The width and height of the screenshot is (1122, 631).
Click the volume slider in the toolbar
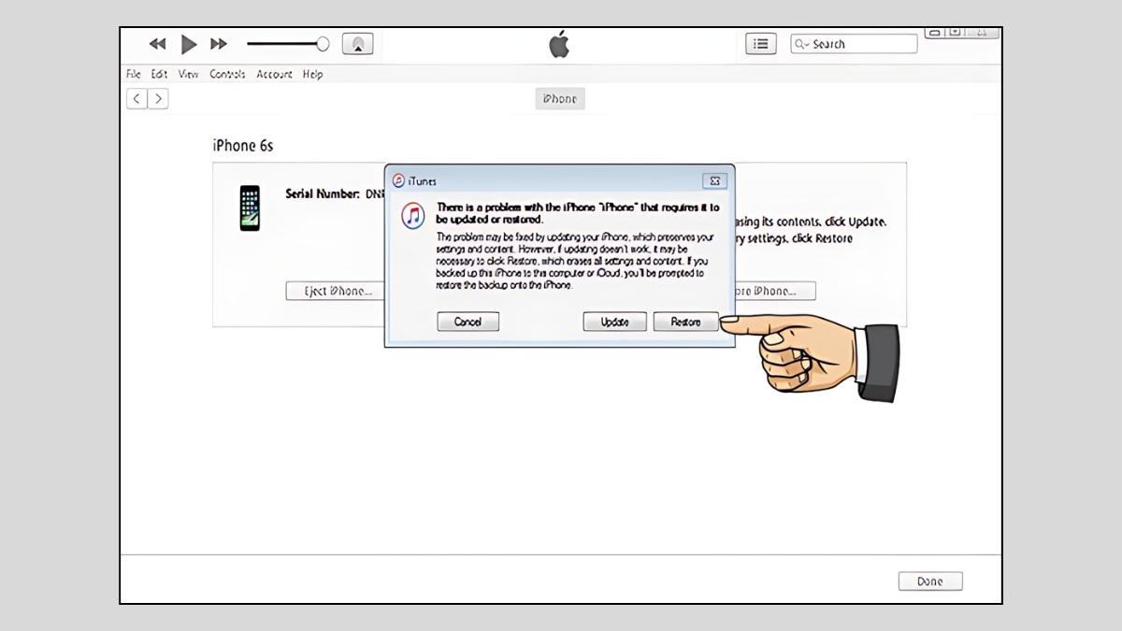pyautogui.click(x=288, y=44)
